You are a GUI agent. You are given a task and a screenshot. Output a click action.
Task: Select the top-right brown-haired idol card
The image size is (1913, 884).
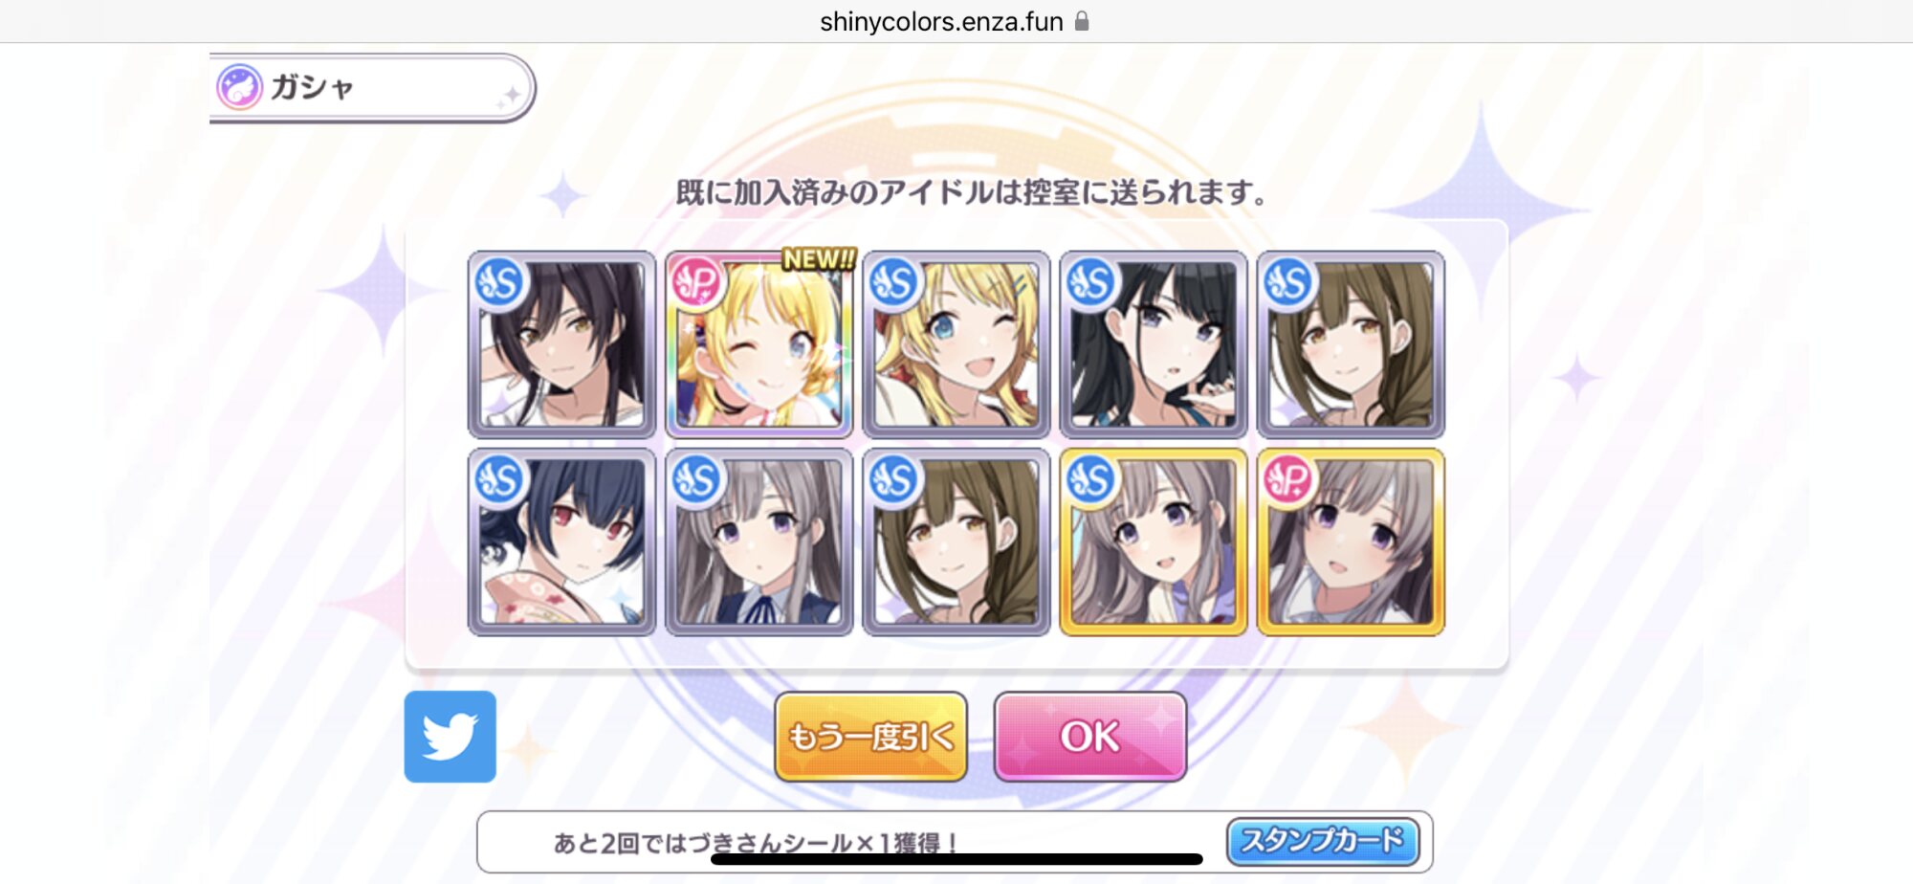click(x=1350, y=344)
